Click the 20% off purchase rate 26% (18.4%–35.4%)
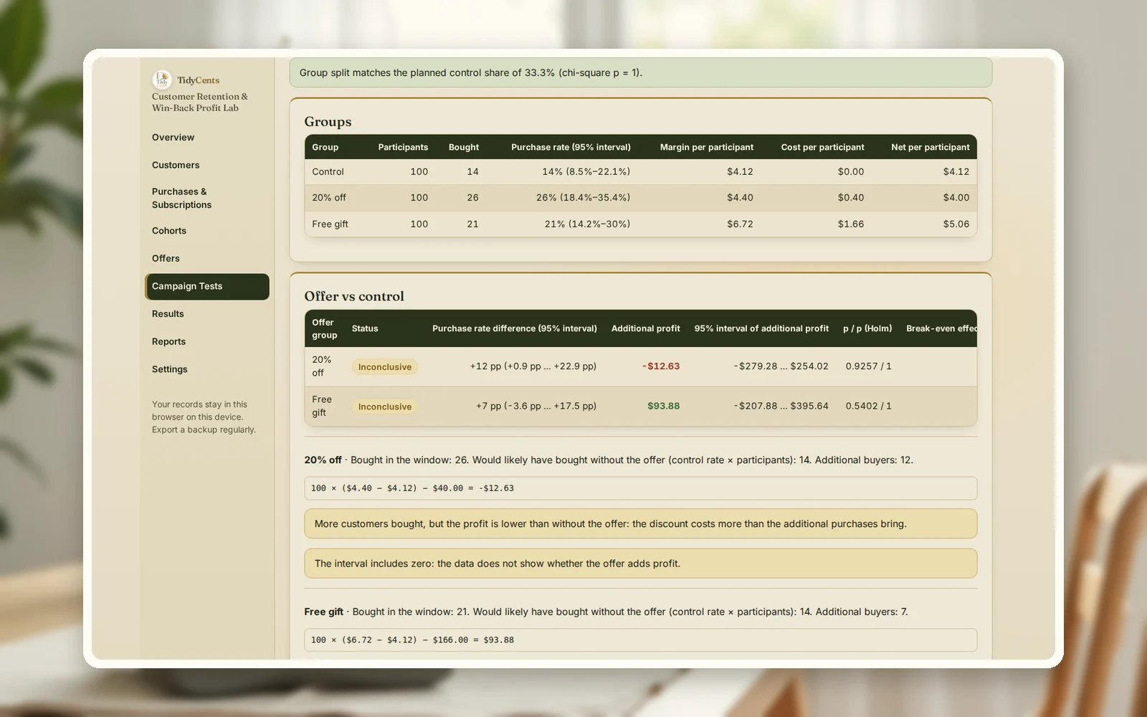The image size is (1147, 717). (583, 197)
